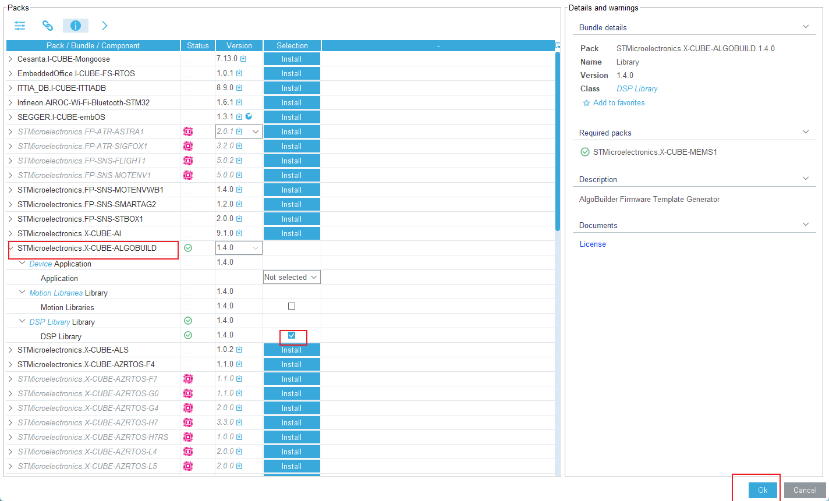The height and width of the screenshot is (501, 829).
Task: Click the globe icon beside SEGGER version 1.3.1
Action: pyautogui.click(x=249, y=116)
